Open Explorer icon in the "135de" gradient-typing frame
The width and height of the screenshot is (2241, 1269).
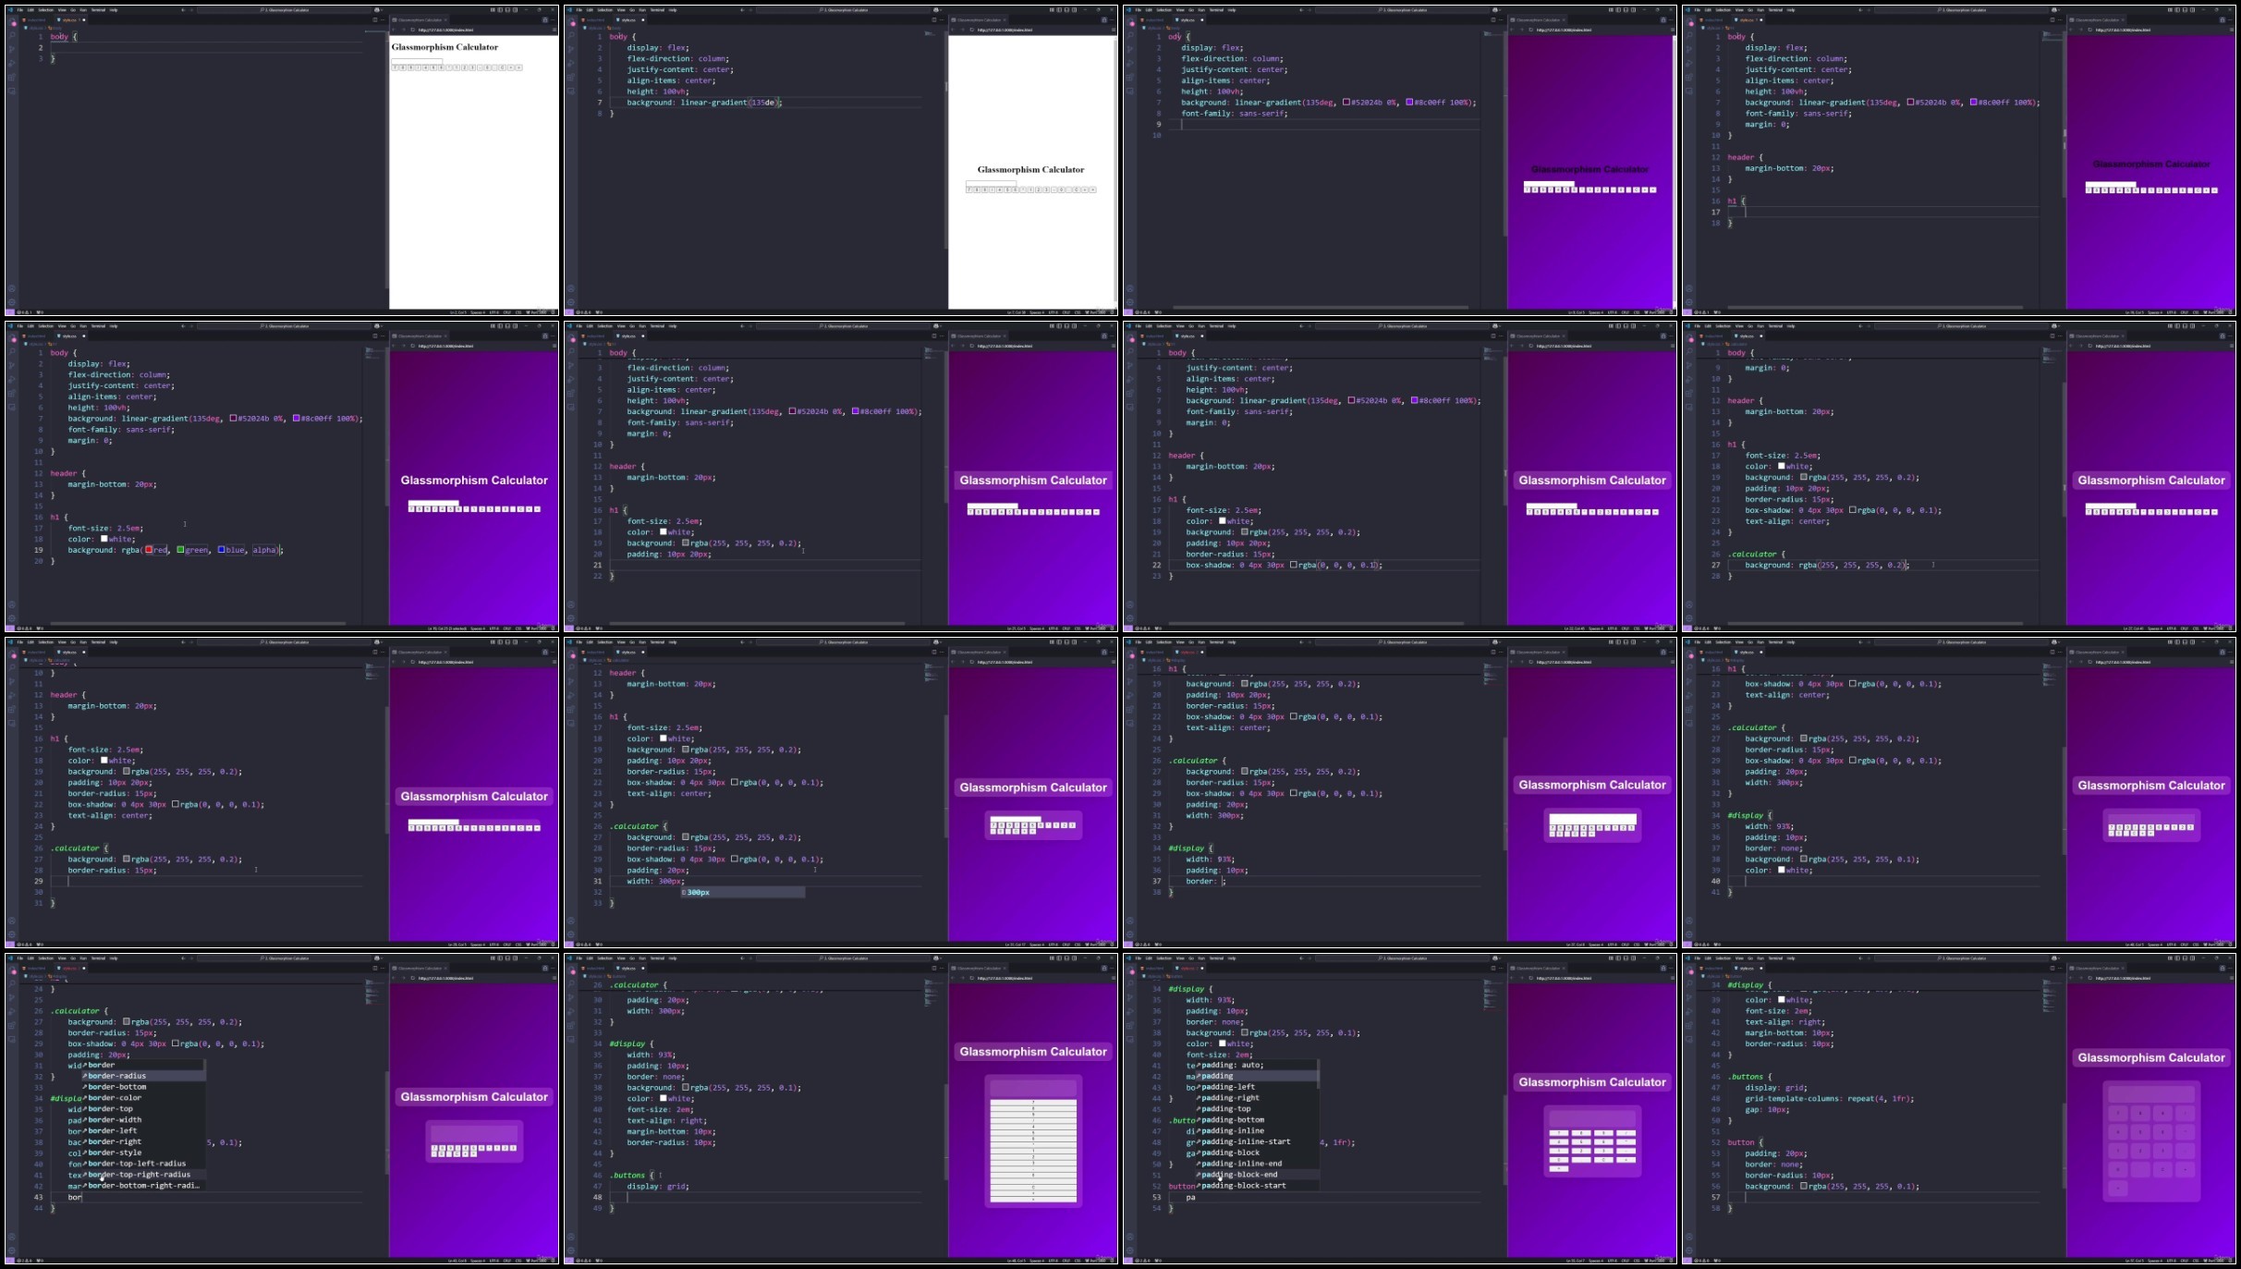coord(571,20)
